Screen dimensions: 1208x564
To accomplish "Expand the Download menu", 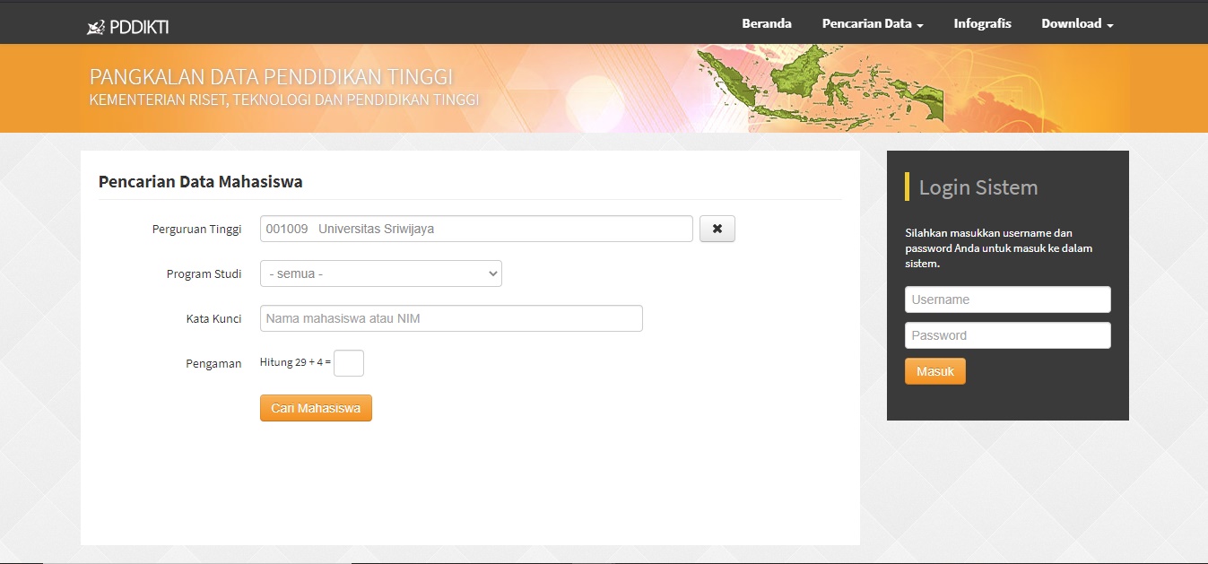I will 1076,24.
